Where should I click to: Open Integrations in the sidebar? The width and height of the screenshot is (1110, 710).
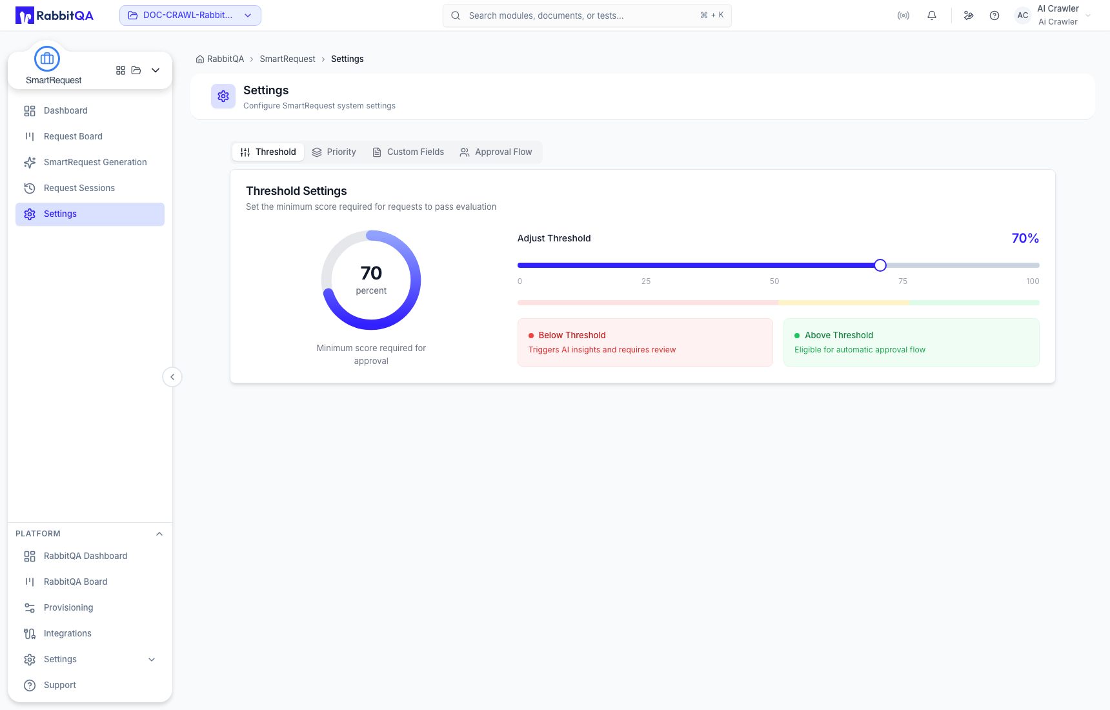click(x=90, y=634)
